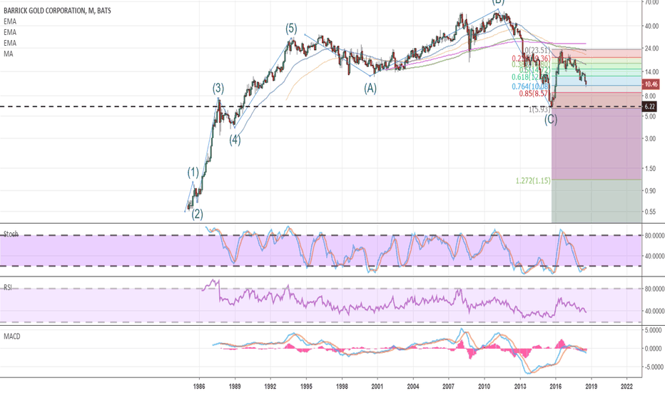The width and height of the screenshot is (665, 393).
Task: Click the 2019 year on time axis
Action: (592, 386)
